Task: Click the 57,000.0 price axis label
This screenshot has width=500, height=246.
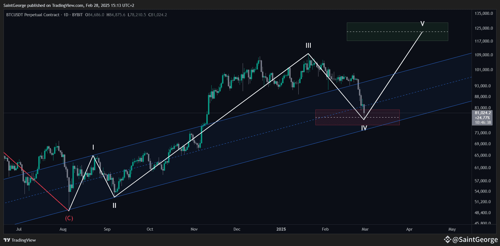Action: (483, 181)
